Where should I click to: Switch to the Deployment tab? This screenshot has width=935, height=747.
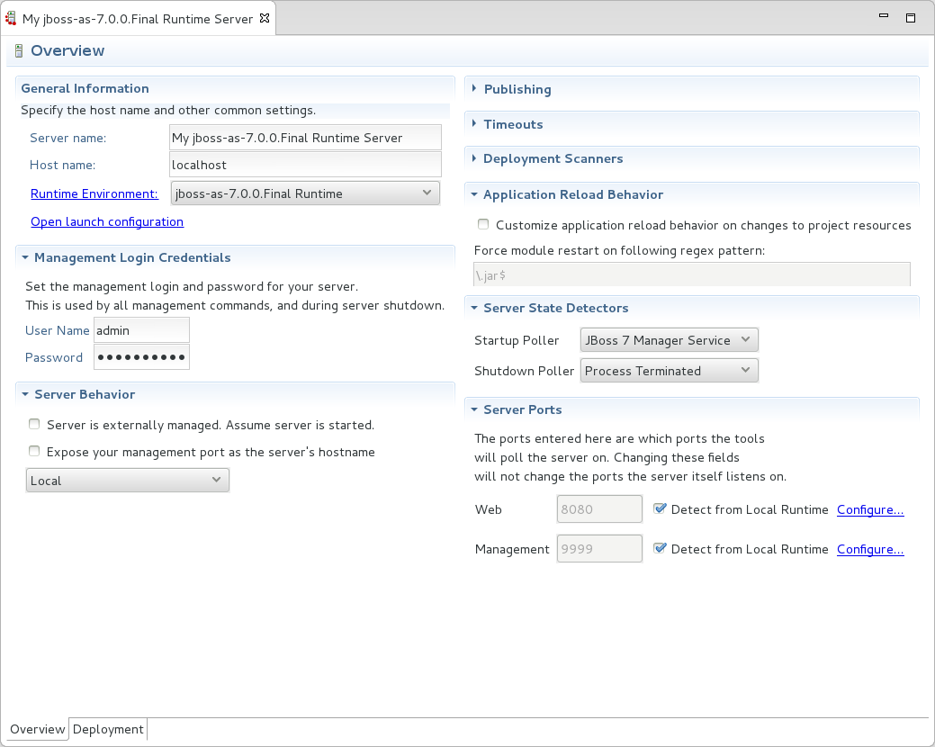107,729
